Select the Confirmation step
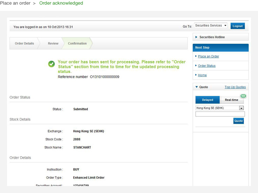 [77, 44]
